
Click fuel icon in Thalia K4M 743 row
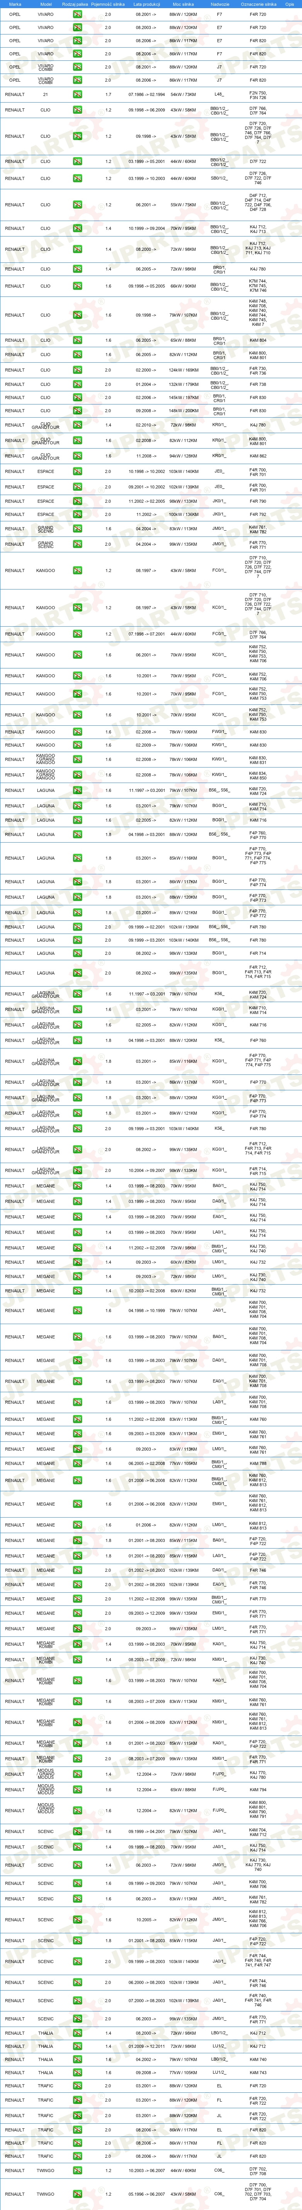(77, 2073)
